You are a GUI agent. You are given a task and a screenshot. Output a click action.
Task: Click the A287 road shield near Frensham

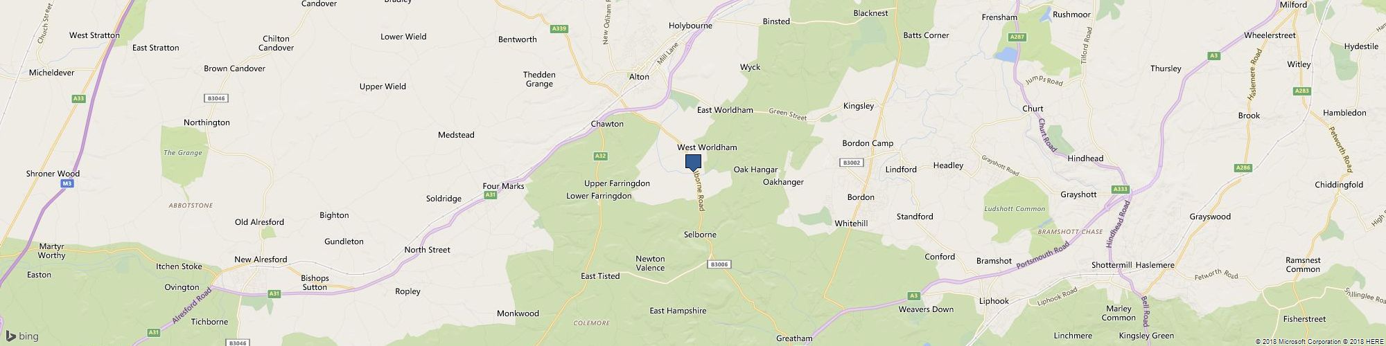click(1017, 37)
